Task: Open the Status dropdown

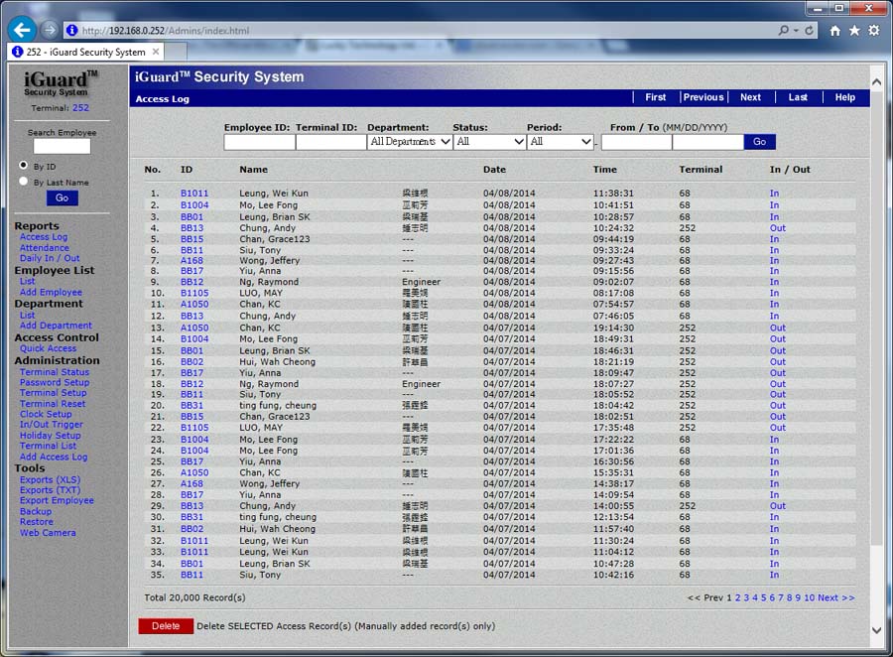Action: tap(489, 142)
